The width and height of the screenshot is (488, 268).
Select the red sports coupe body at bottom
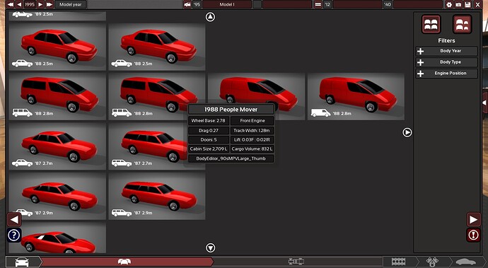point(57,238)
